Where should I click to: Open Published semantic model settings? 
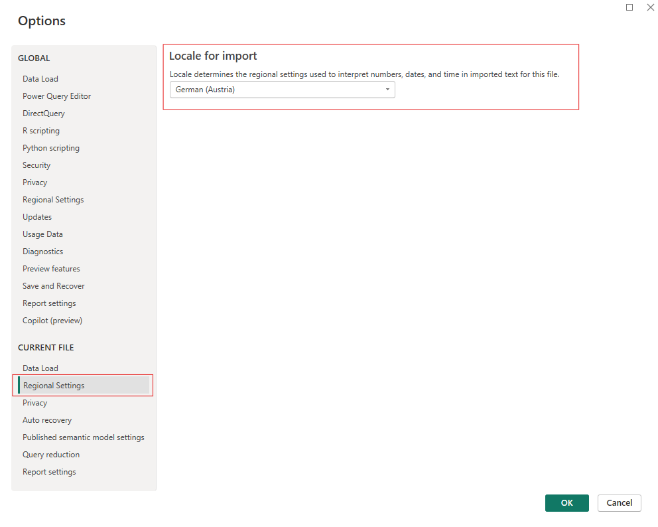[84, 437]
